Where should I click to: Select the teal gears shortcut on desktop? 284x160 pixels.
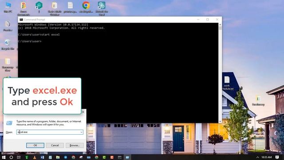tap(102, 8)
